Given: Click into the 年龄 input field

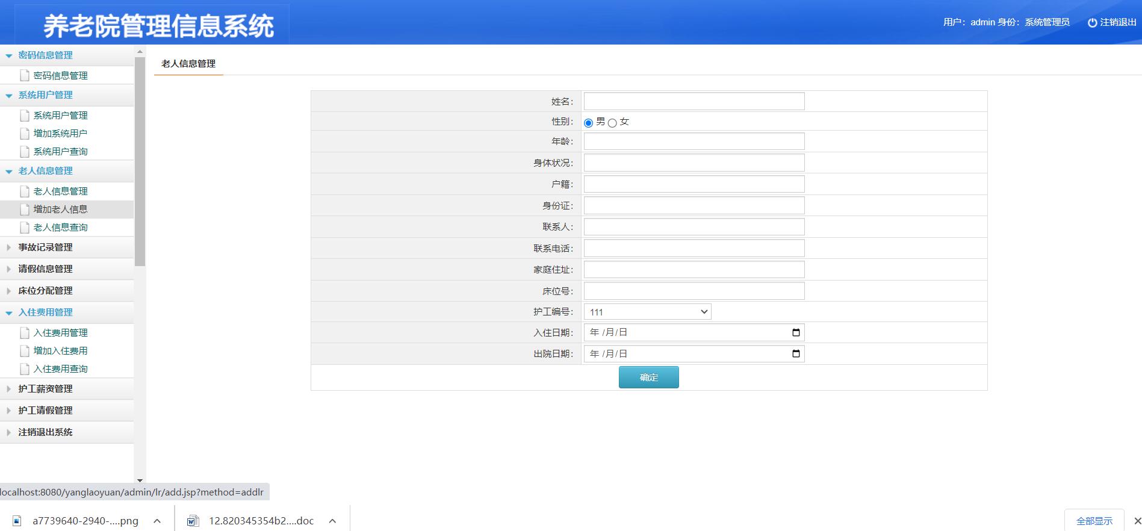Looking at the screenshot, I should tap(694, 141).
